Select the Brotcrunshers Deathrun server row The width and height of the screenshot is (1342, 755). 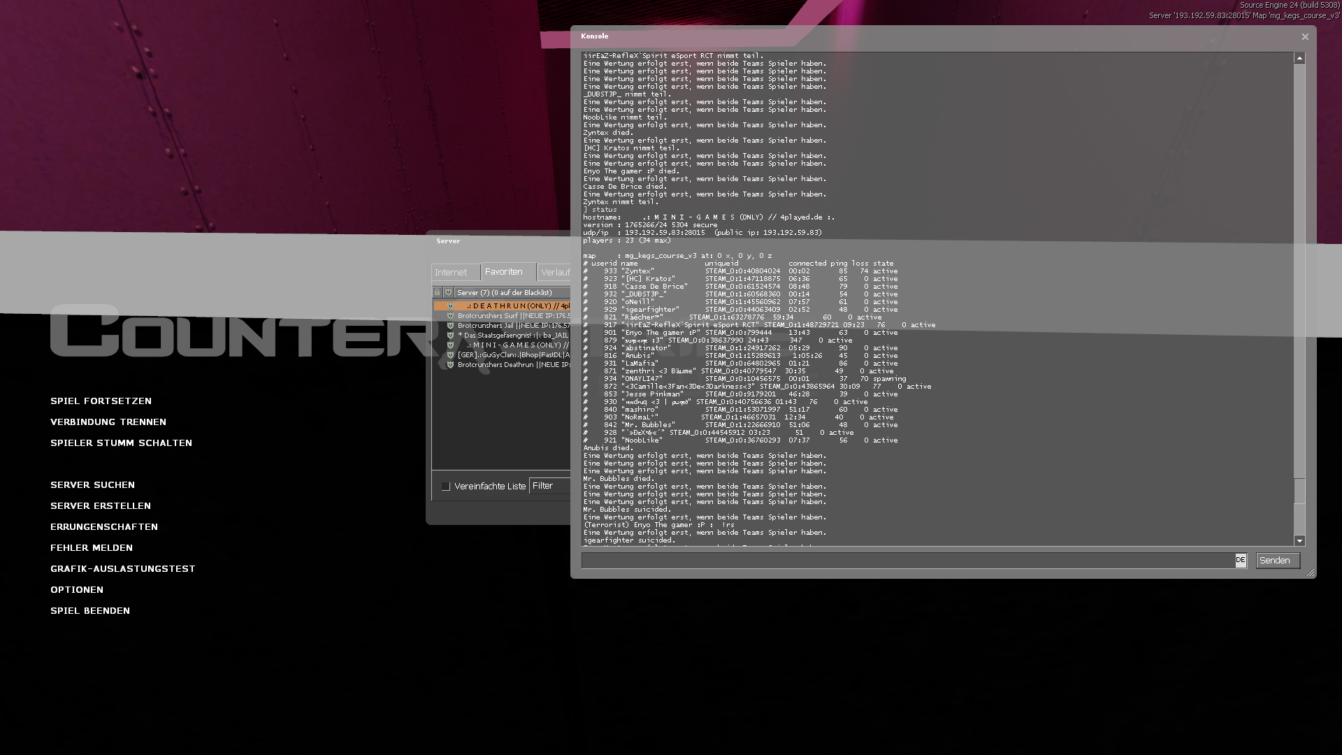click(x=502, y=365)
